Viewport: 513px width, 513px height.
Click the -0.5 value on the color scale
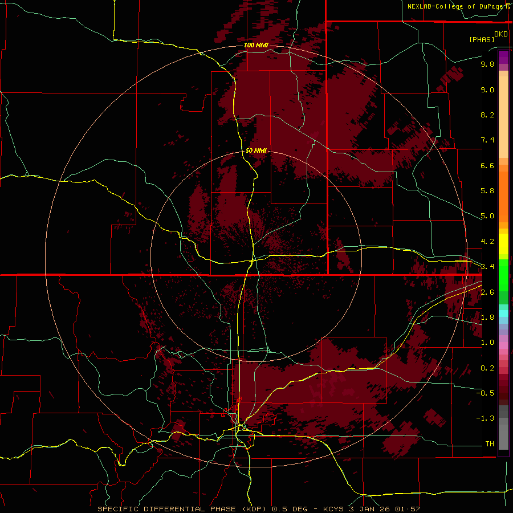pos(485,393)
